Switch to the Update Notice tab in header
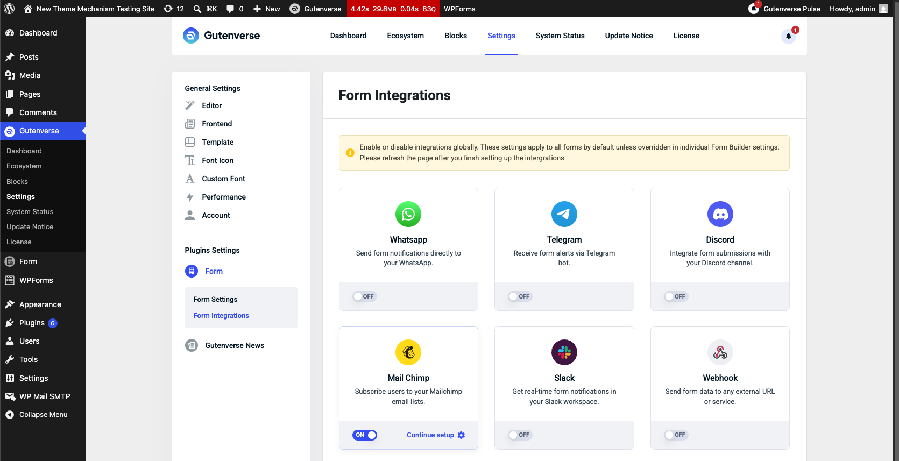 [629, 36]
